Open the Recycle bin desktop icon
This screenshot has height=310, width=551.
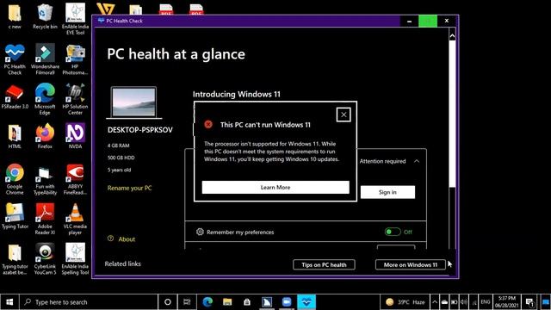[45, 16]
